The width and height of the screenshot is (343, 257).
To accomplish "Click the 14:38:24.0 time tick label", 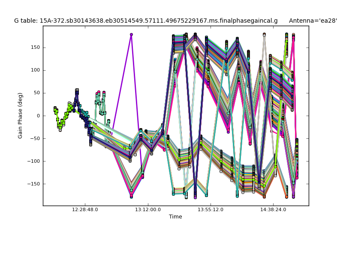I will click(x=274, y=210).
